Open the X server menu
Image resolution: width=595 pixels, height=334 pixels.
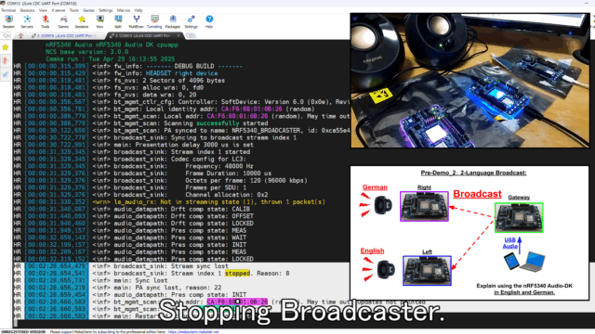tap(59, 10)
